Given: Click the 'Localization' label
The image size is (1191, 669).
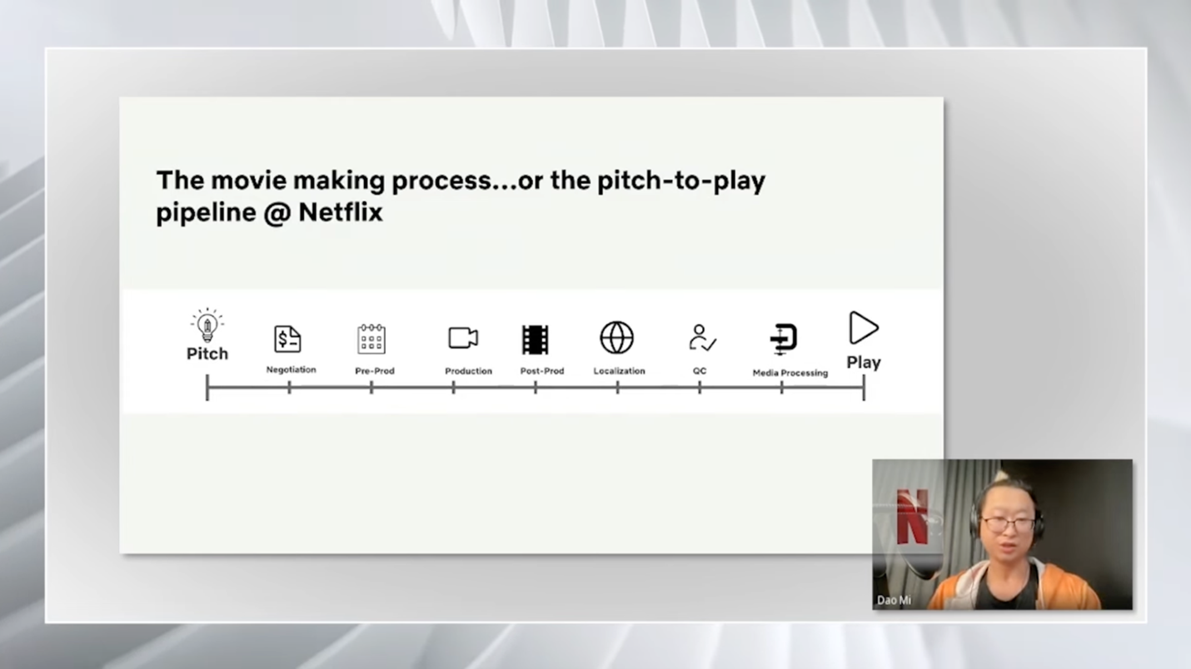Looking at the screenshot, I should pos(619,371).
